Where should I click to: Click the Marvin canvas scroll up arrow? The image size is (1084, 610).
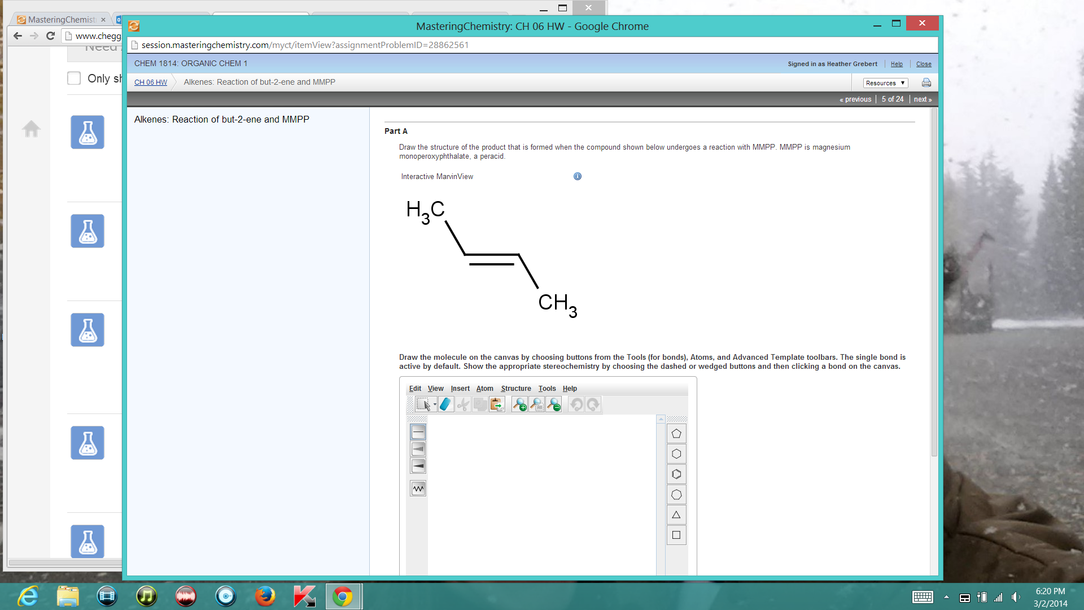click(661, 420)
